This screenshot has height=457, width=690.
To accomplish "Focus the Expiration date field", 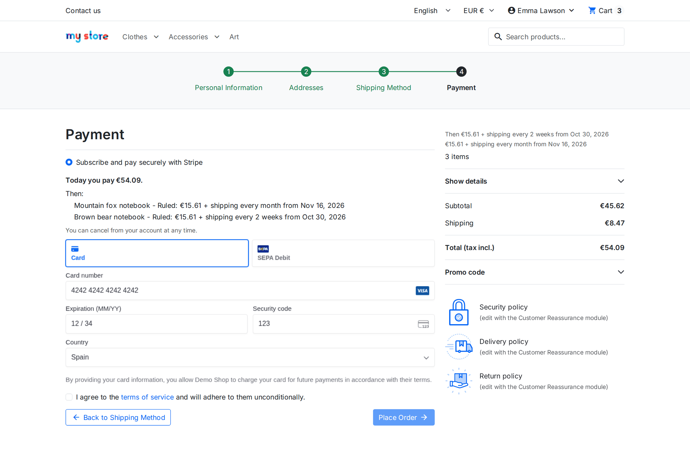I will pos(157,324).
